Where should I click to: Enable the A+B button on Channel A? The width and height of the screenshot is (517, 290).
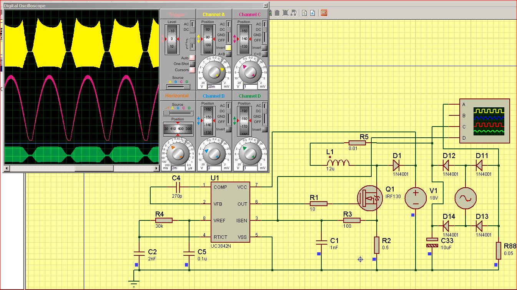[x=228, y=54]
